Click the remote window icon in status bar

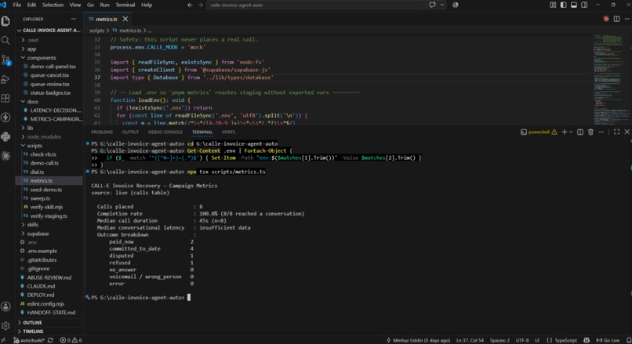[x=3, y=340]
